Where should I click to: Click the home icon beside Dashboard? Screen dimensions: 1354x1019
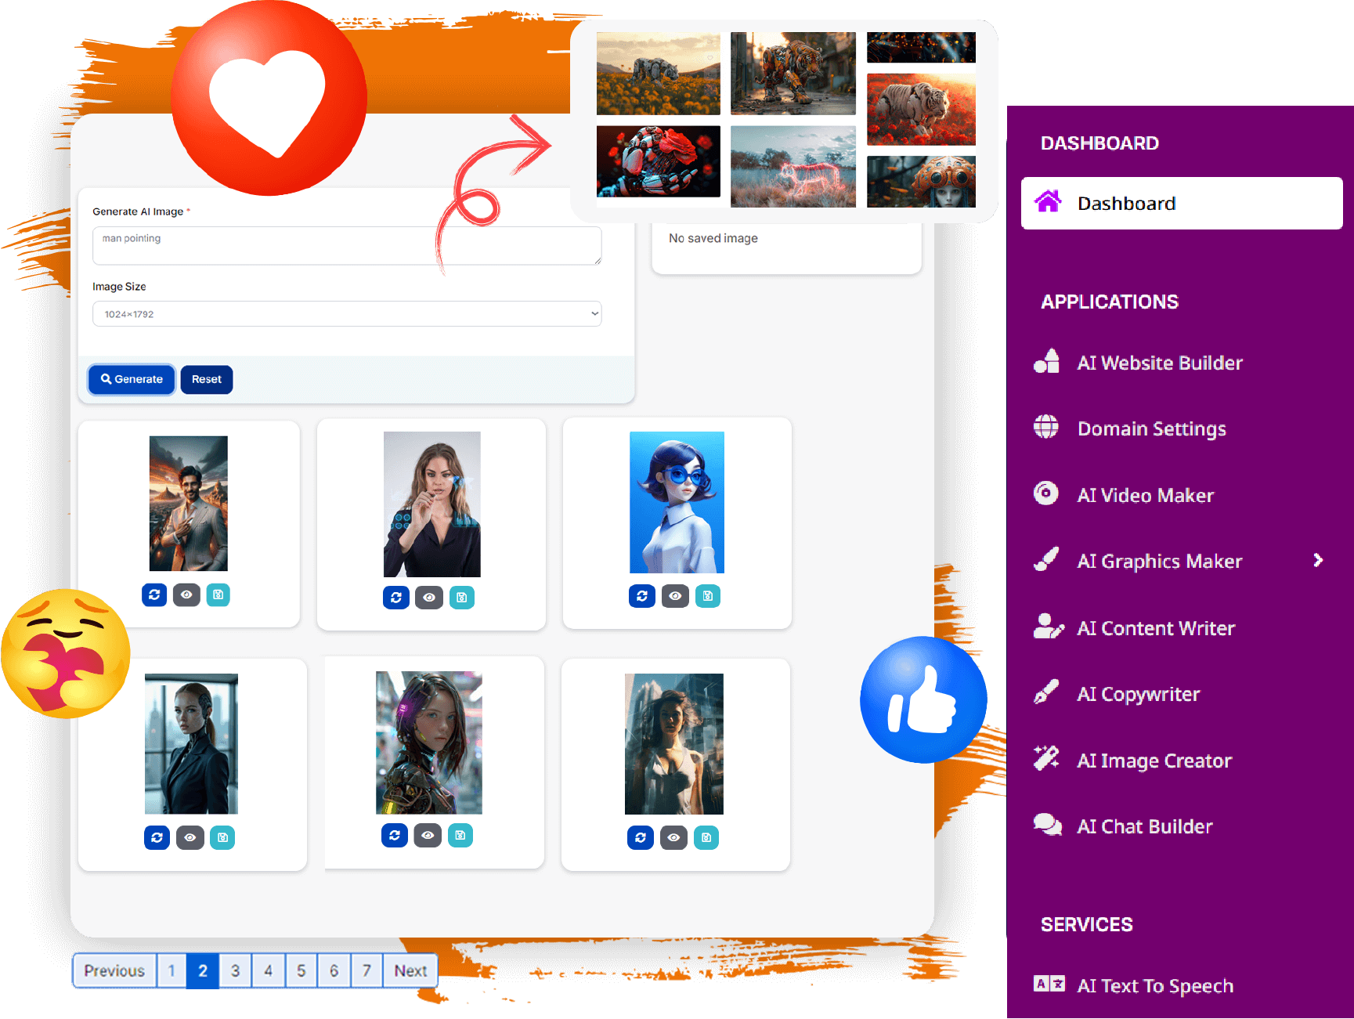[x=1048, y=203]
